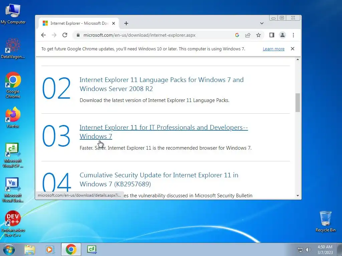Close the Internet Explorer download tab
The height and width of the screenshot is (256, 342).
coord(114,23)
